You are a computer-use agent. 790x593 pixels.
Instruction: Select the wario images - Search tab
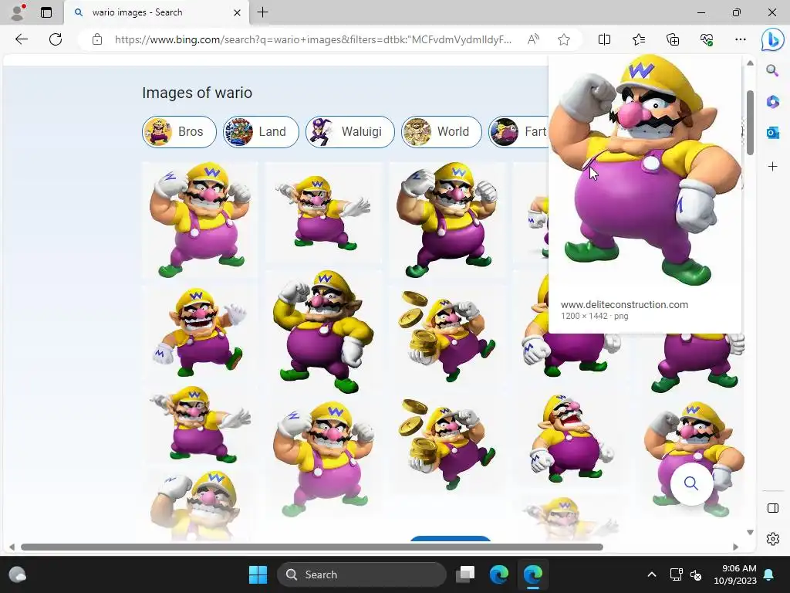(156, 12)
